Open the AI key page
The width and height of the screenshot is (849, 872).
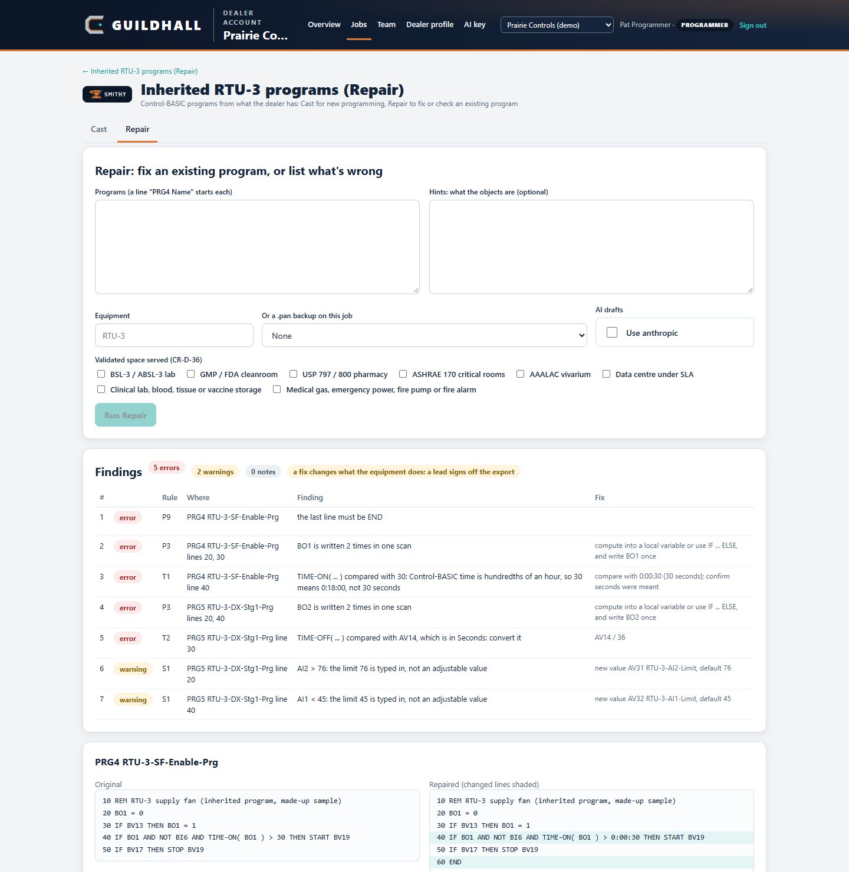475,25
